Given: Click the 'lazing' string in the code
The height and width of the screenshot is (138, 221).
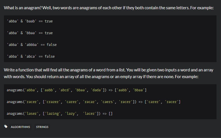Looking at the screenshot, I should 53,114.
